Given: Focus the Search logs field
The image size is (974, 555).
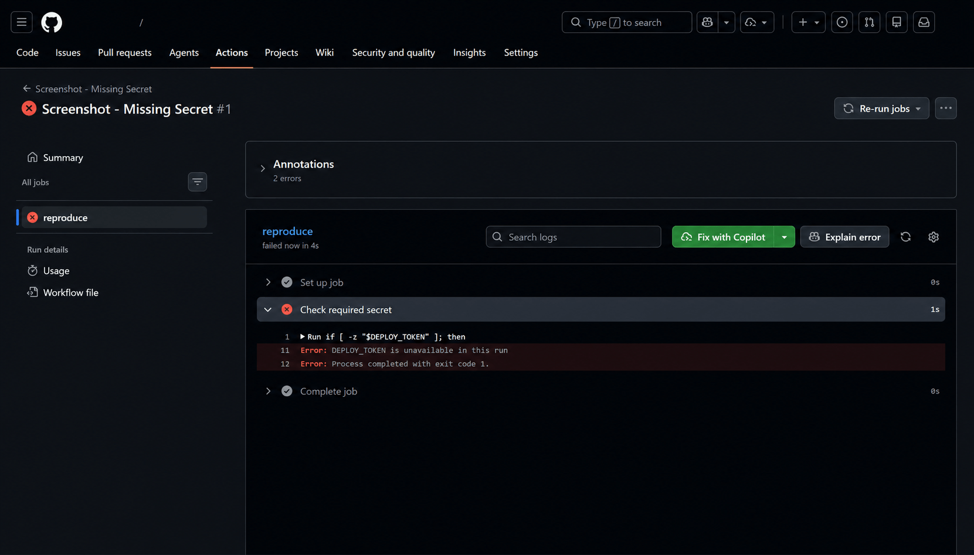Looking at the screenshot, I should 573,237.
